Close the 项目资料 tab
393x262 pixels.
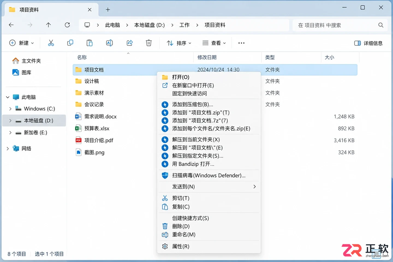(x=90, y=10)
